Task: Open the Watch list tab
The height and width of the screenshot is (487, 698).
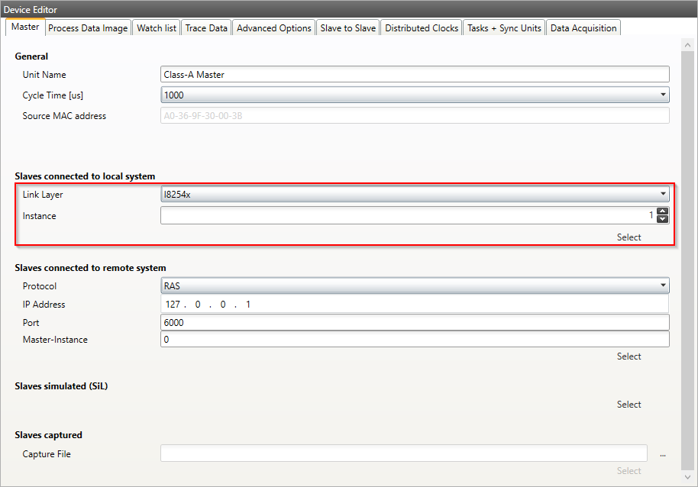Action: click(x=156, y=28)
